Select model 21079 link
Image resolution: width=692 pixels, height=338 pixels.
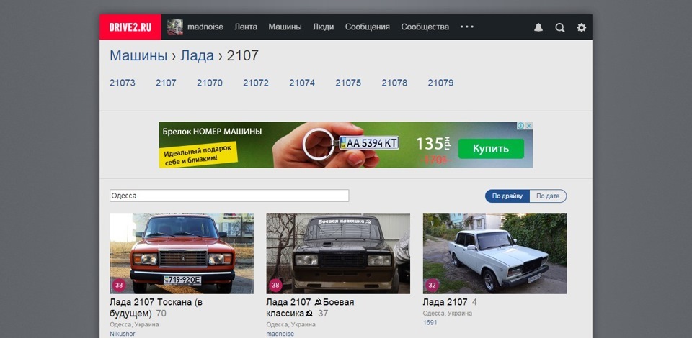[x=440, y=83]
